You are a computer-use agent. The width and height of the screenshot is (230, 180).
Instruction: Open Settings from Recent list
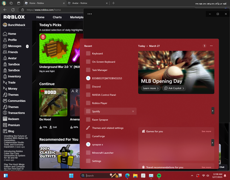[x=110, y=161]
